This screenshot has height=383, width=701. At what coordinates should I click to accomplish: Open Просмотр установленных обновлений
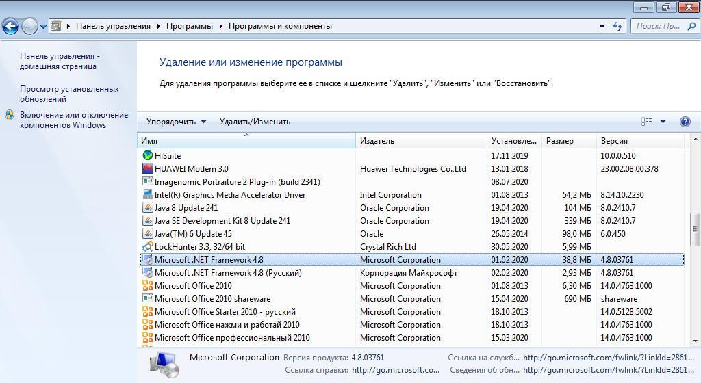(x=69, y=94)
